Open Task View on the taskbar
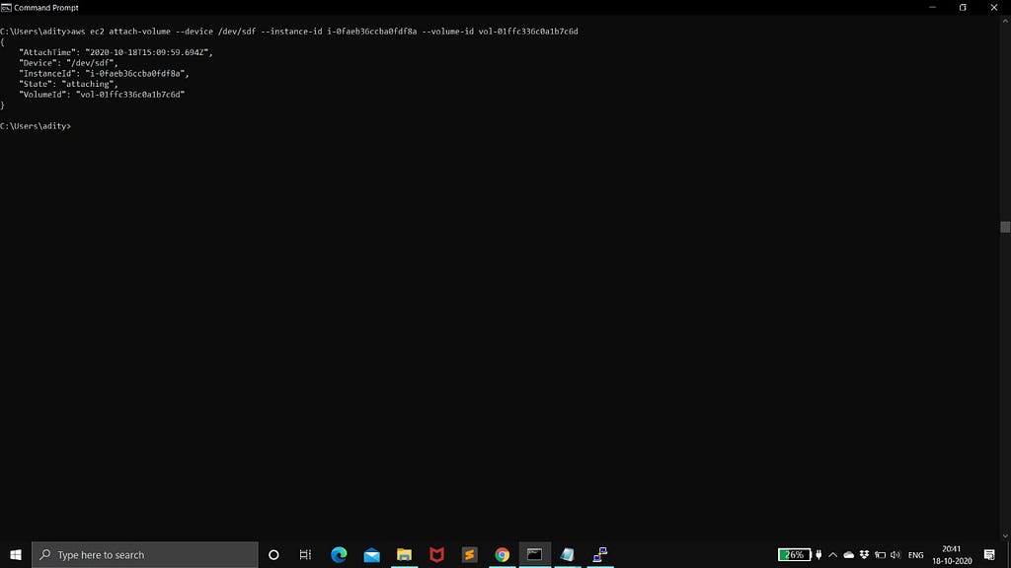The height and width of the screenshot is (568, 1011). pos(306,554)
